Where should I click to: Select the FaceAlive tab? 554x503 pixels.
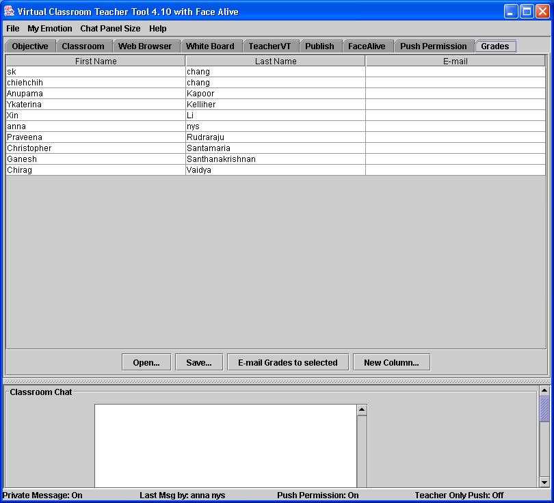click(367, 46)
